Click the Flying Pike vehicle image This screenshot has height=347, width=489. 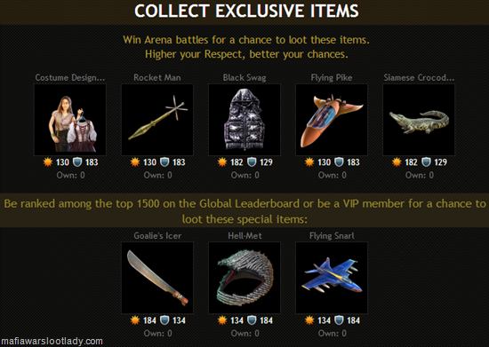(x=332, y=120)
